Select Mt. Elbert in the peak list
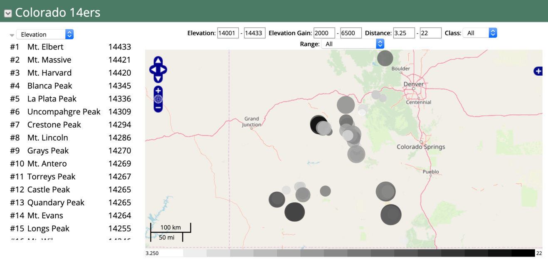 coord(45,47)
